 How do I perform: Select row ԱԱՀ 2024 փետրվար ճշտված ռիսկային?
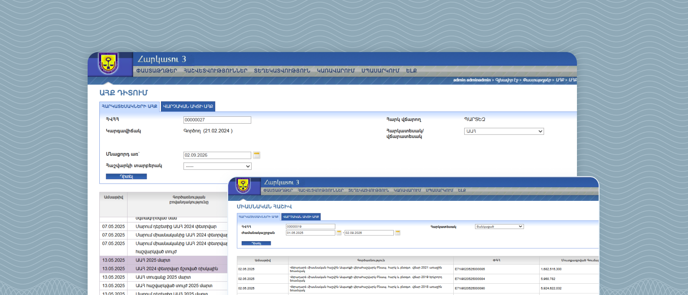(164, 269)
